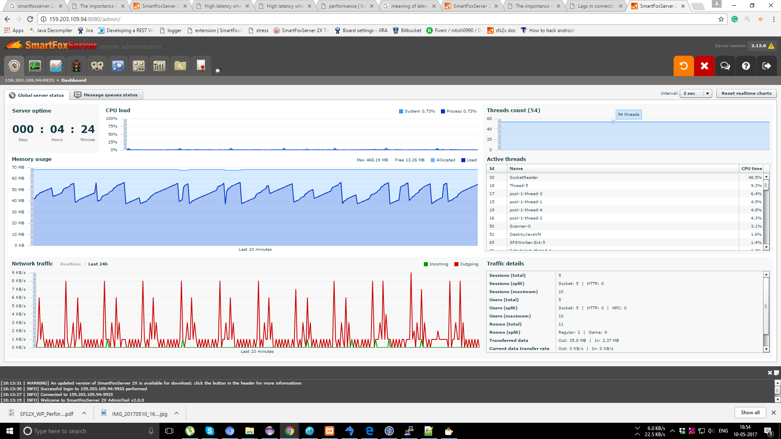This screenshot has height=439, width=781.
Task: Toggle the small switch beside module icons
Action: [x=218, y=71]
